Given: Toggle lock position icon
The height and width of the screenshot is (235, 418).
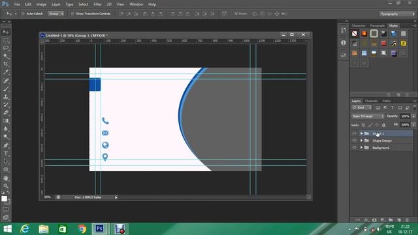Looking at the screenshot, I should point(377,125).
